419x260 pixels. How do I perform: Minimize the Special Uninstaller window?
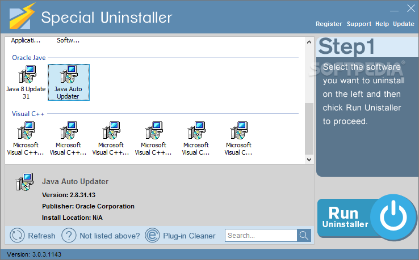click(394, 11)
